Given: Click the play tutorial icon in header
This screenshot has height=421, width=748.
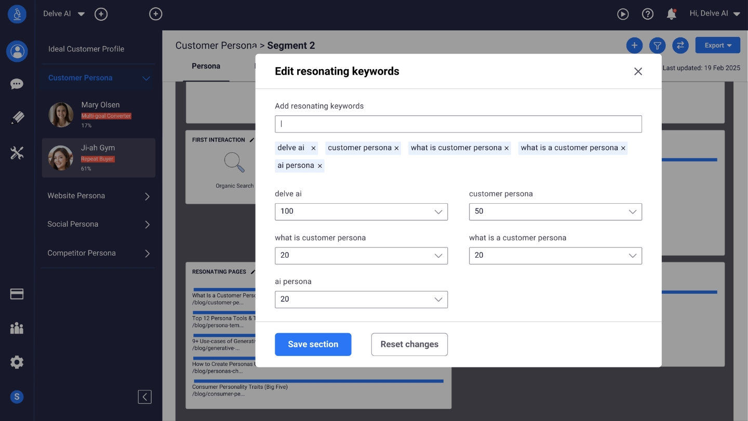Looking at the screenshot, I should coord(623,14).
